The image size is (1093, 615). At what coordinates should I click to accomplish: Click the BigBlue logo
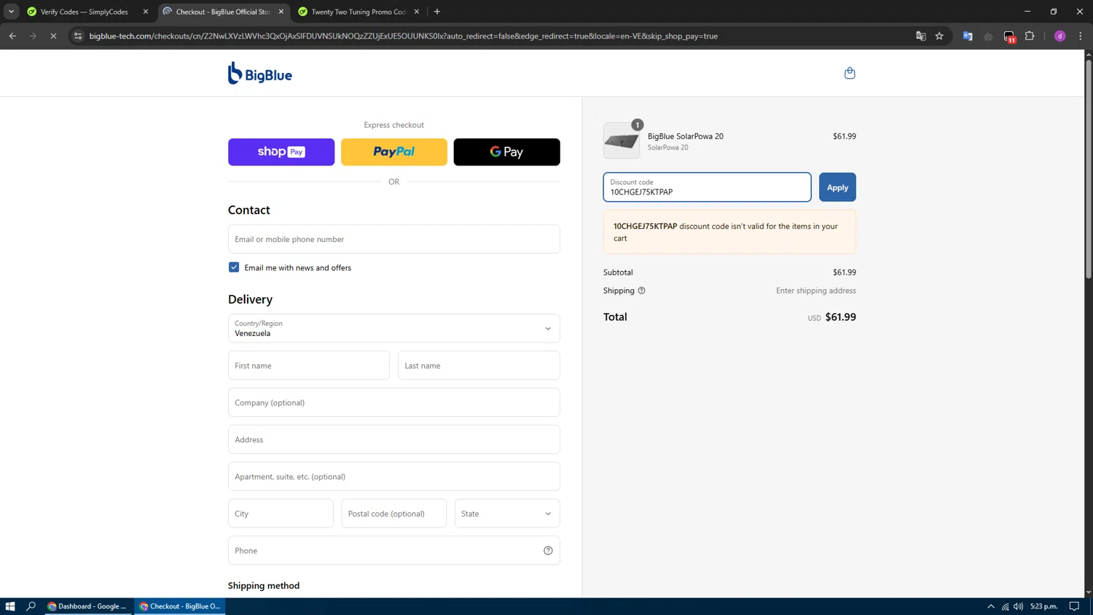[x=260, y=73]
